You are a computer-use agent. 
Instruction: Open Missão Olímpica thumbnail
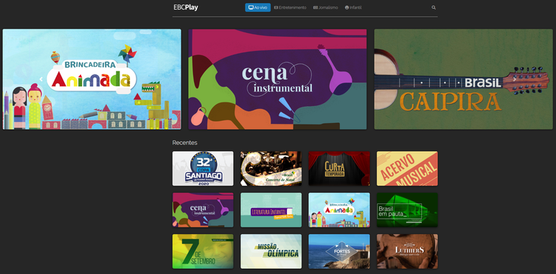(x=271, y=251)
